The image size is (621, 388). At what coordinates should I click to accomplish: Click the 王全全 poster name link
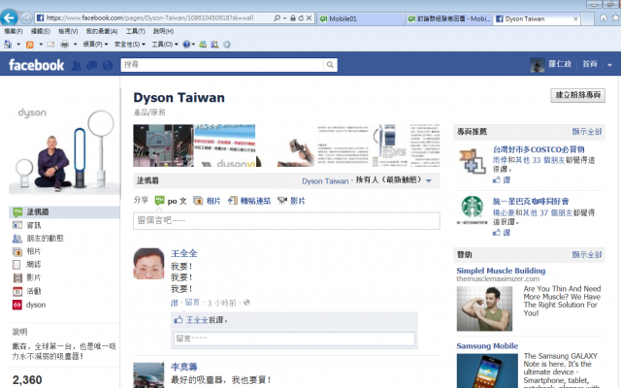coord(183,253)
